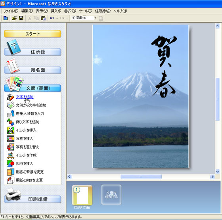Open the 挿入 menu
Screen dimensions: 222x220
coord(56,11)
